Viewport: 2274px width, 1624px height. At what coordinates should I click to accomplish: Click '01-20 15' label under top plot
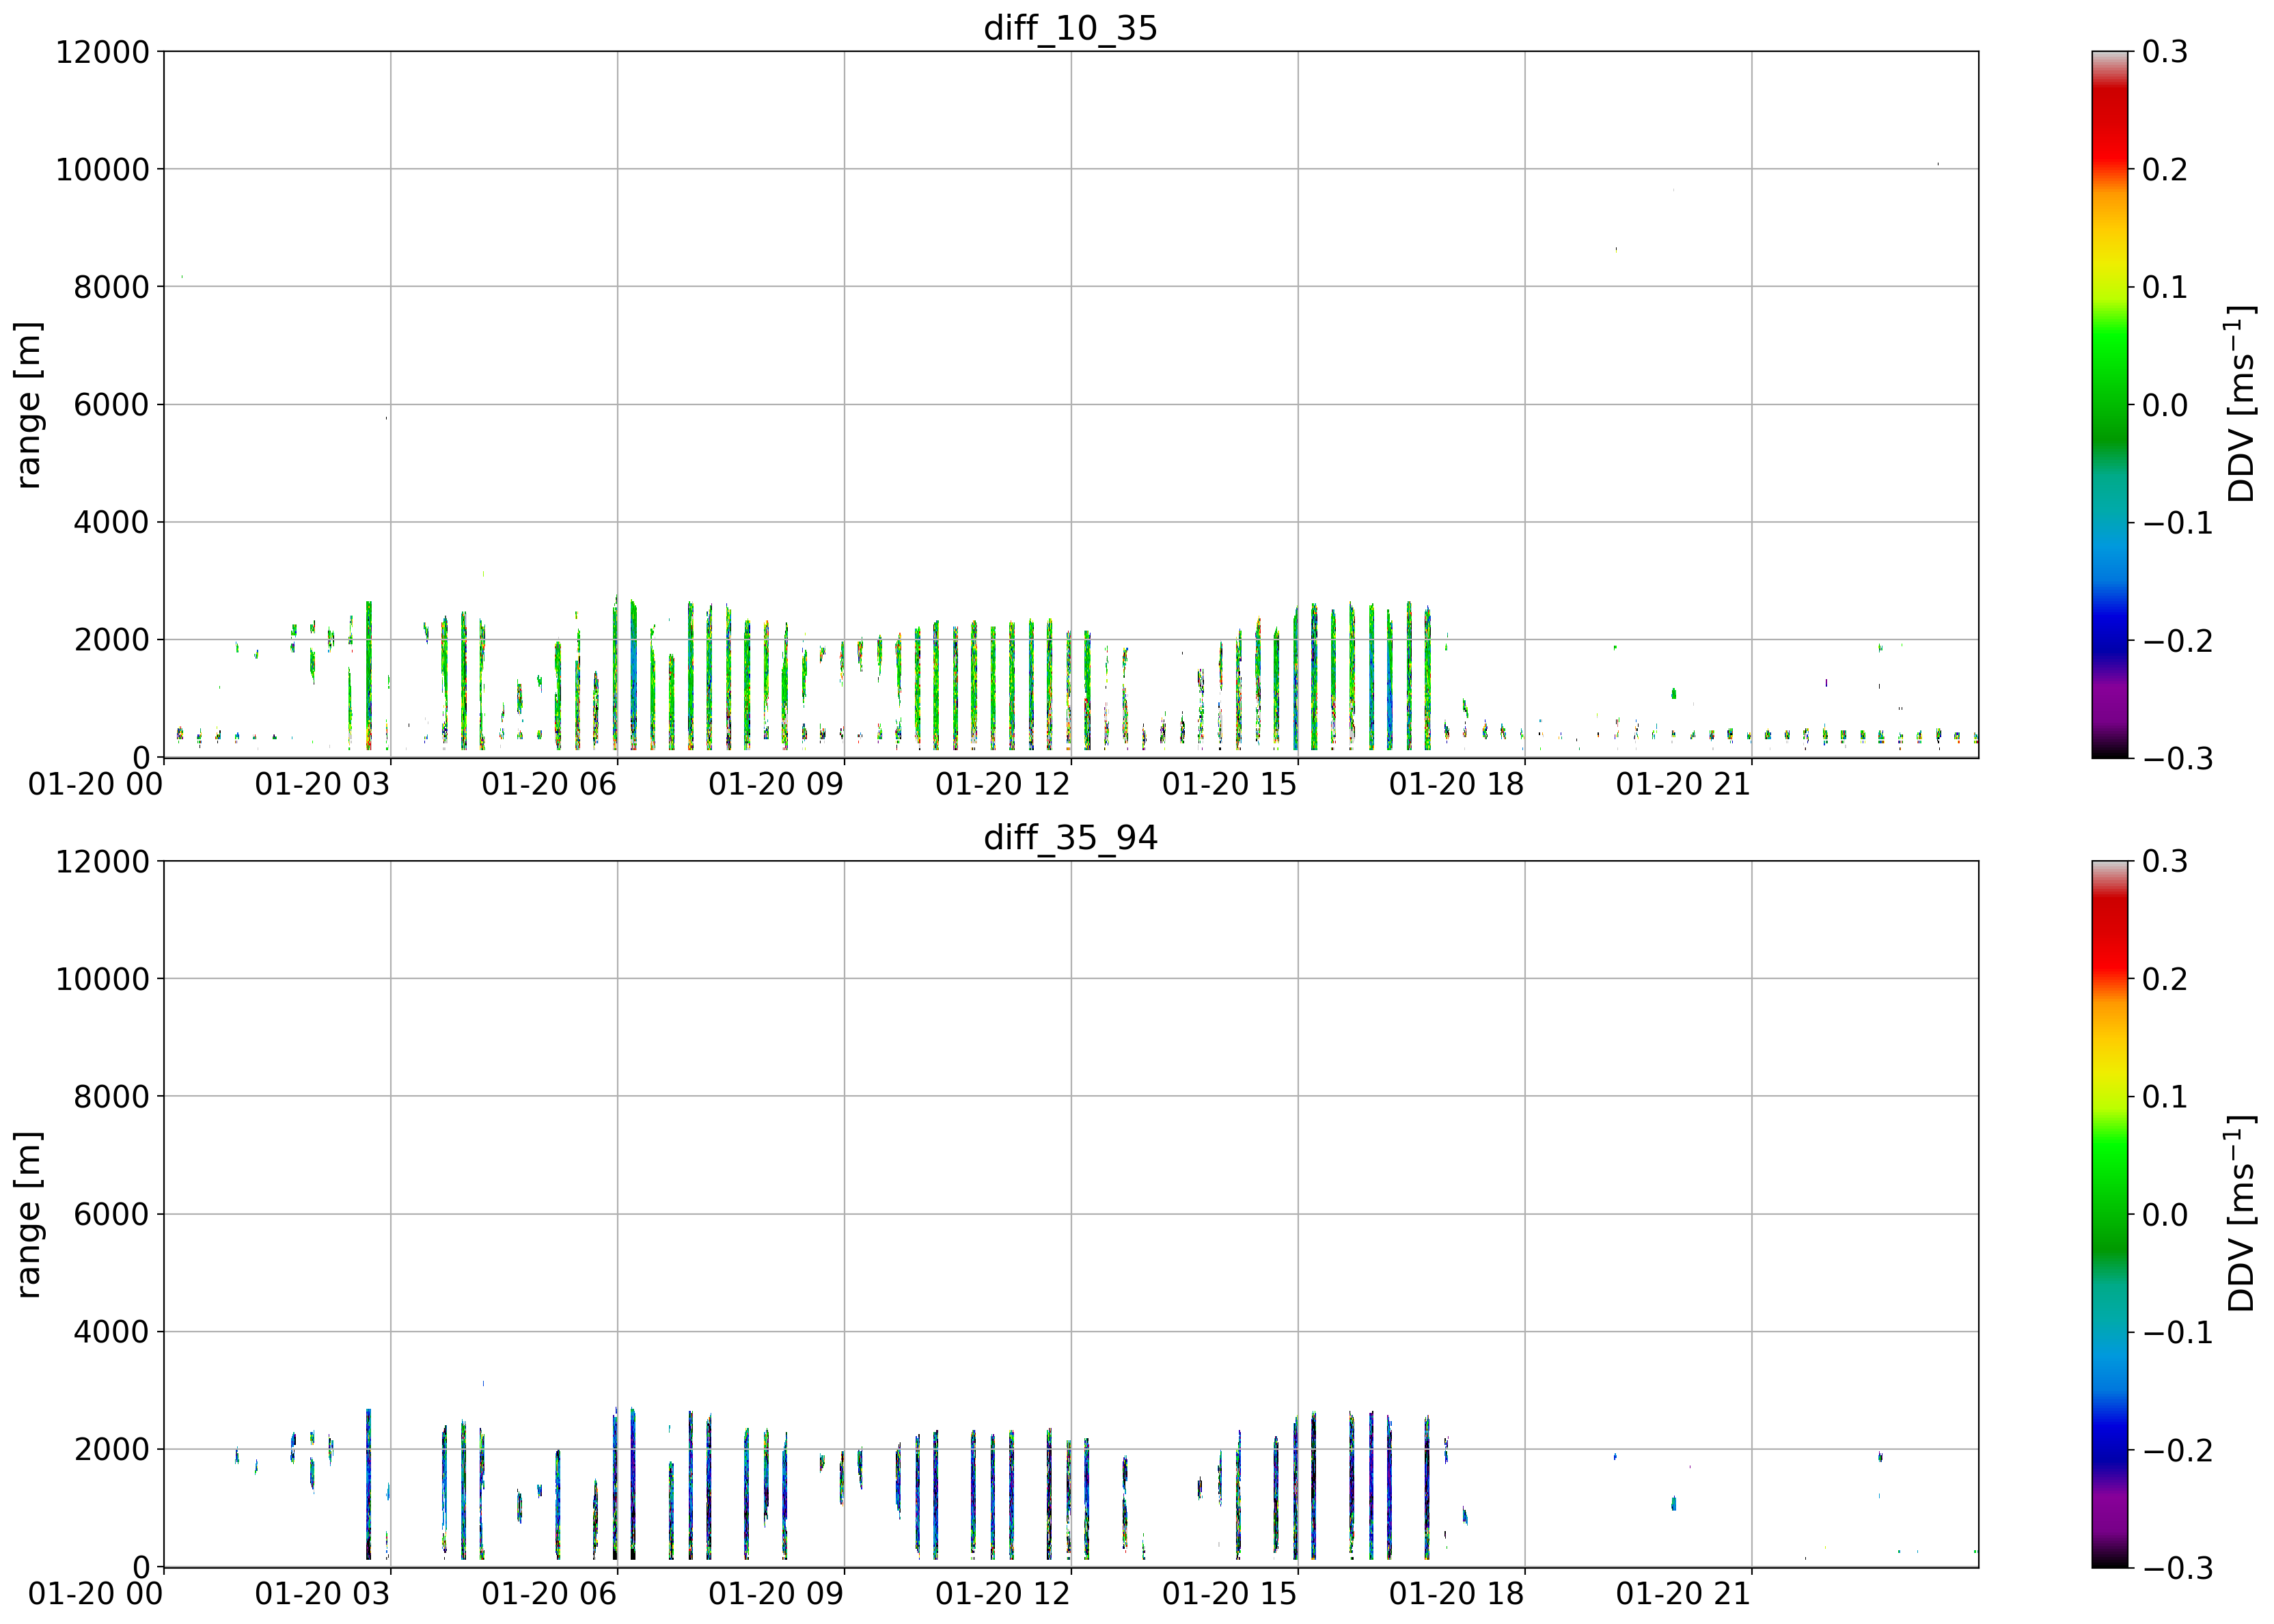[1229, 784]
